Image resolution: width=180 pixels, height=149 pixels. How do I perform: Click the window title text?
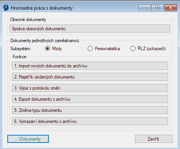click(42, 8)
